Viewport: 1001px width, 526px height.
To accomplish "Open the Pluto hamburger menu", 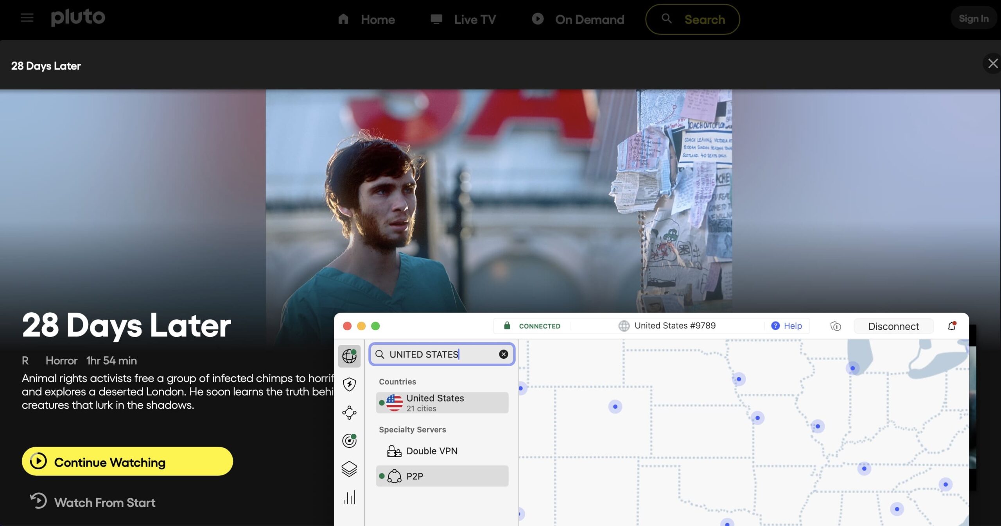I will [x=27, y=18].
